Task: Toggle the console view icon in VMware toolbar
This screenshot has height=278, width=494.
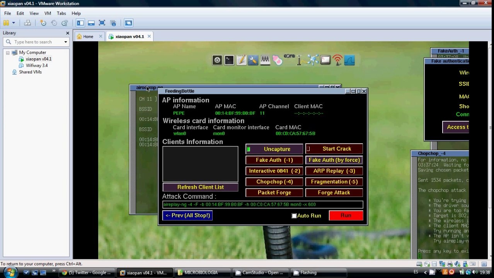Action: pyautogui.click(x=128, y=23)
